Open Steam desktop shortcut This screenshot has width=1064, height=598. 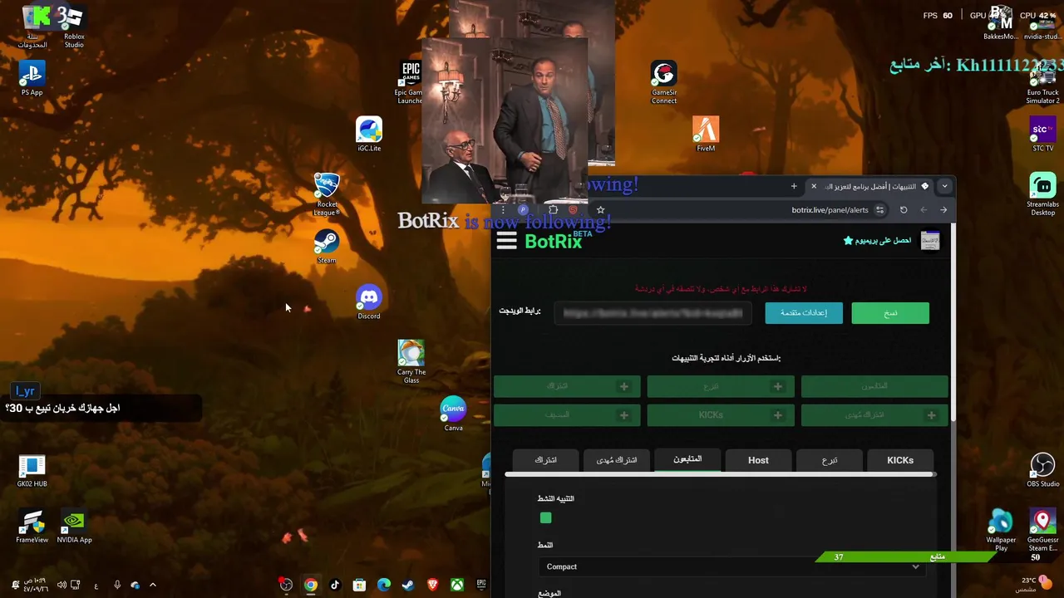327,247
